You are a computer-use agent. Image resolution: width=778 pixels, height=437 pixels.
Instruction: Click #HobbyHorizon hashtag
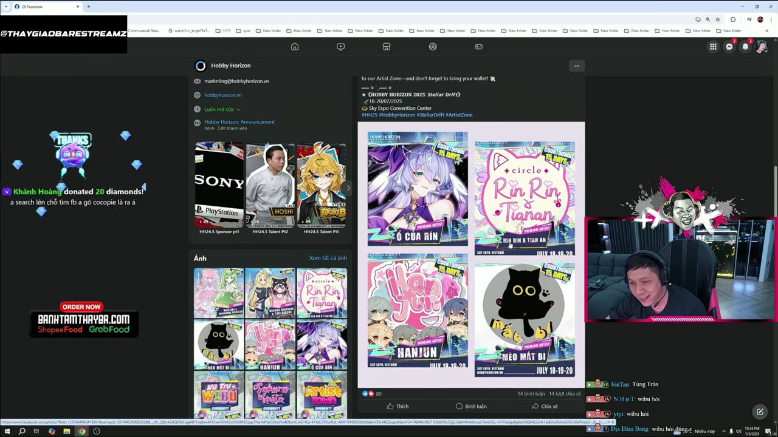click(x=398, y=115)
